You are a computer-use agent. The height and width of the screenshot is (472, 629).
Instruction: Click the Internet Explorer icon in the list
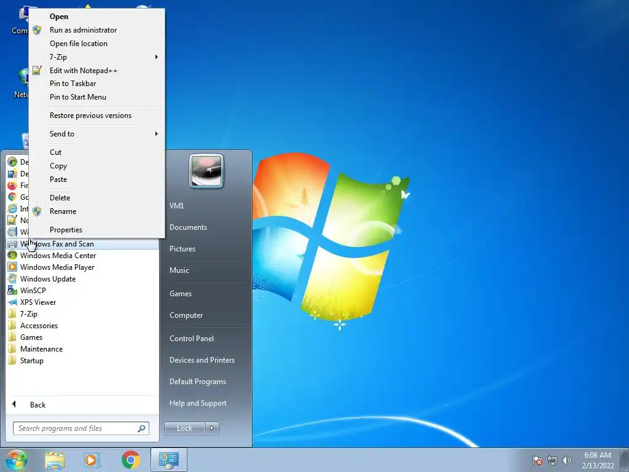pos(12,209)
